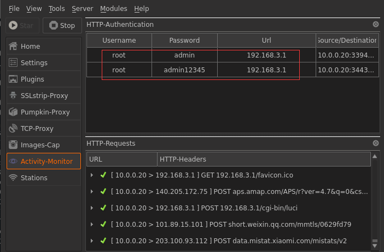
Task: Open TCP-Proxy via its icon
Action: [x=13, y=129]
